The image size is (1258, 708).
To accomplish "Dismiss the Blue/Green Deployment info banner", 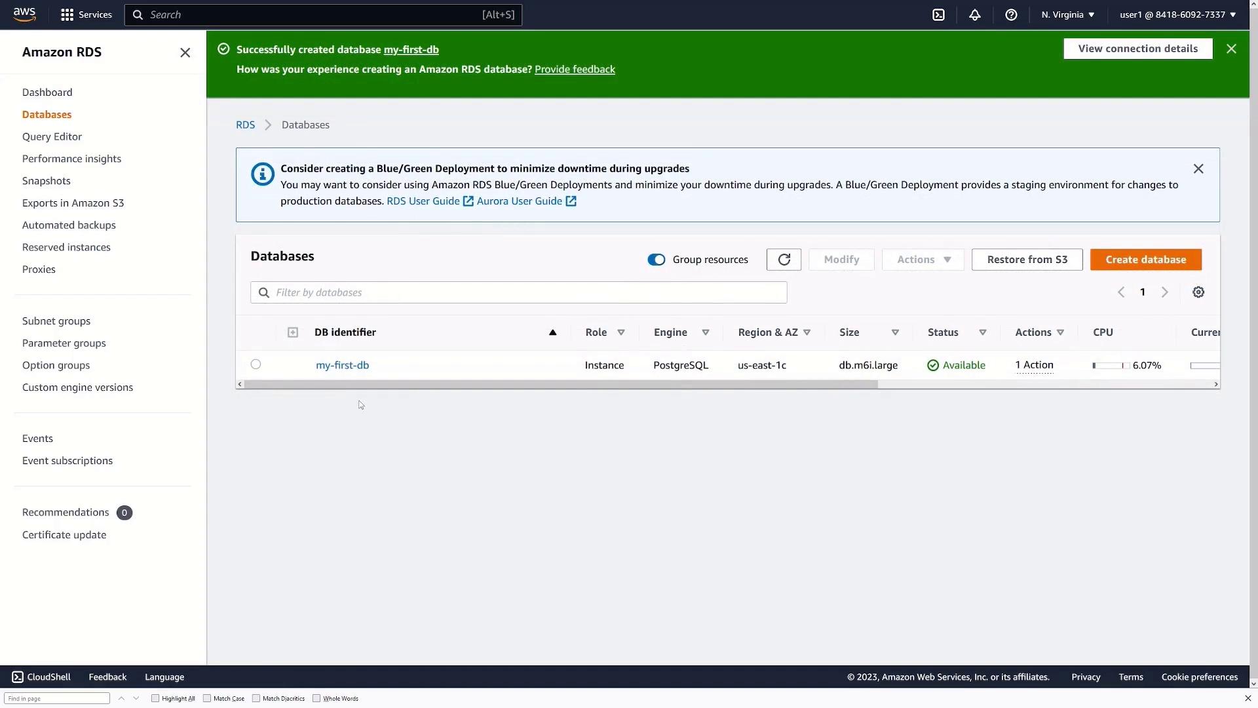I will click(1198, 168).
